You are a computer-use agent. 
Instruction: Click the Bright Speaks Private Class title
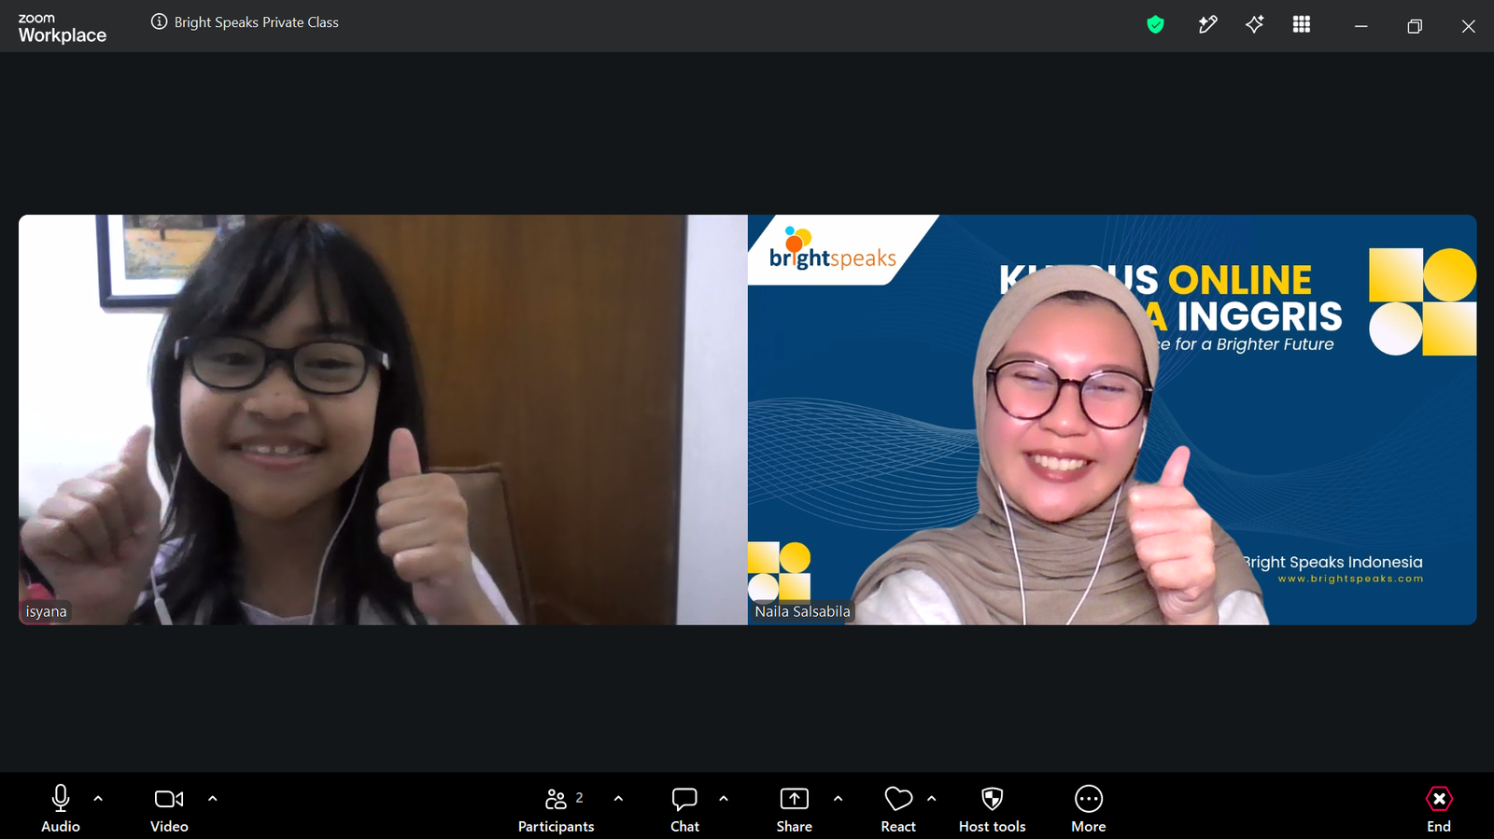coord(257,22)
